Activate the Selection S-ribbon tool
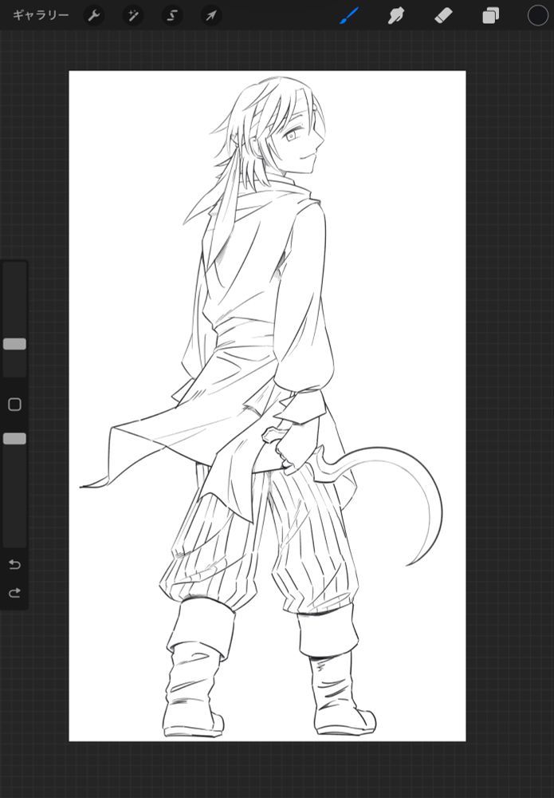Image resolution: width=554 pixels, height=798 pixels. click(172, 16)
